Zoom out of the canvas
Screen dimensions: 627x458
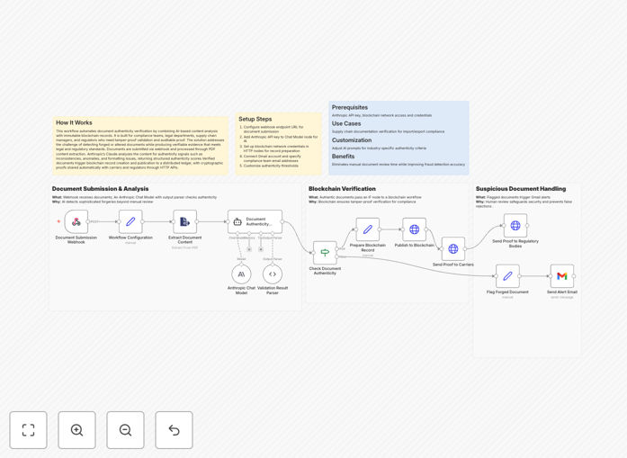(x=125, y=430)
